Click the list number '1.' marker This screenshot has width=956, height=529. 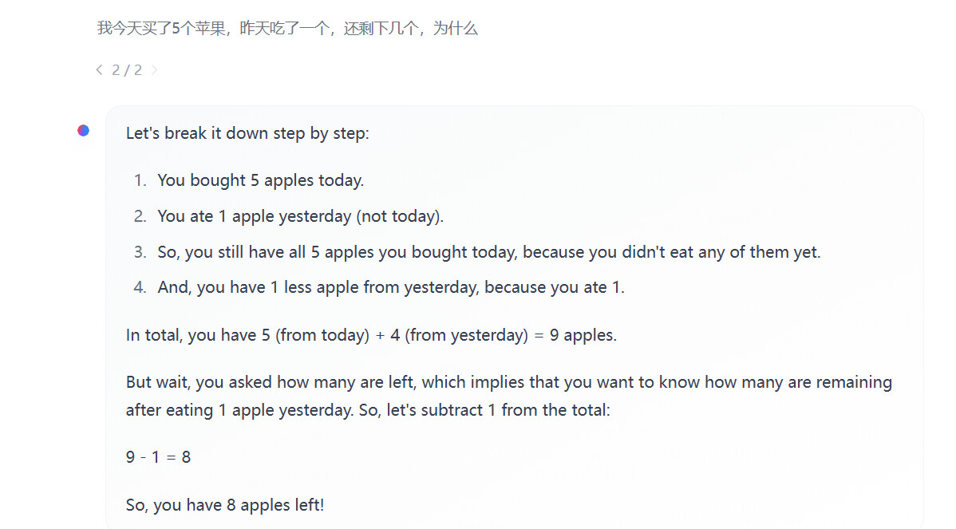pyautogui.click(x=140, y=180)
